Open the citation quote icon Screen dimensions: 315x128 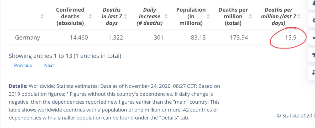click(313, 55)
